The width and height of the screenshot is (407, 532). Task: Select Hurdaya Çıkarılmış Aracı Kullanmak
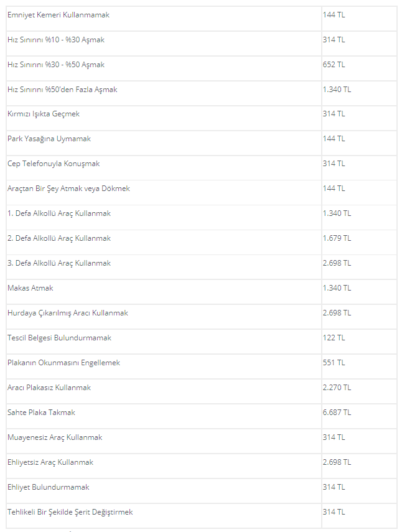click(x=68, y=313)
